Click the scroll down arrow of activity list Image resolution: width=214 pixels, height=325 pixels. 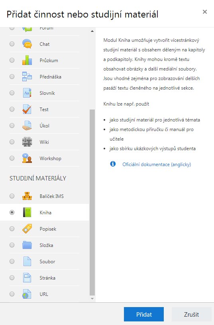[92, 299]
